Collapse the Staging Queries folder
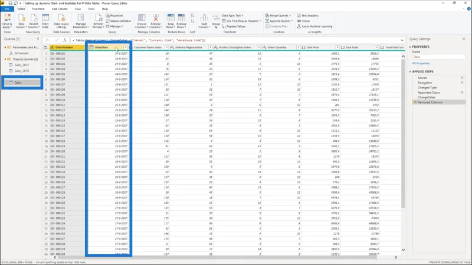The image size is (472, 265). [5, 59]
